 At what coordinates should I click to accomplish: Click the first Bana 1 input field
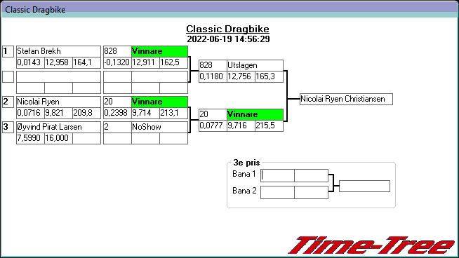click(x=277, y=175)
